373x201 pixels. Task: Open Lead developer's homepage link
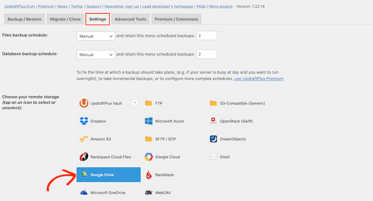pos(168,7)
